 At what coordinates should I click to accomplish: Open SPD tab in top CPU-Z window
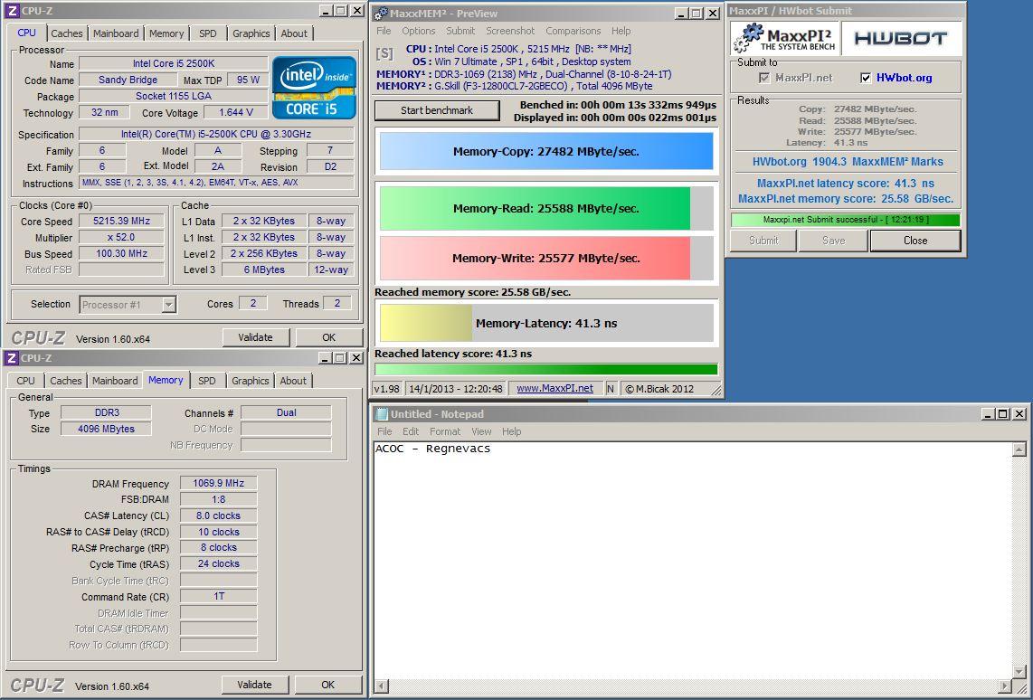(207, 33)
